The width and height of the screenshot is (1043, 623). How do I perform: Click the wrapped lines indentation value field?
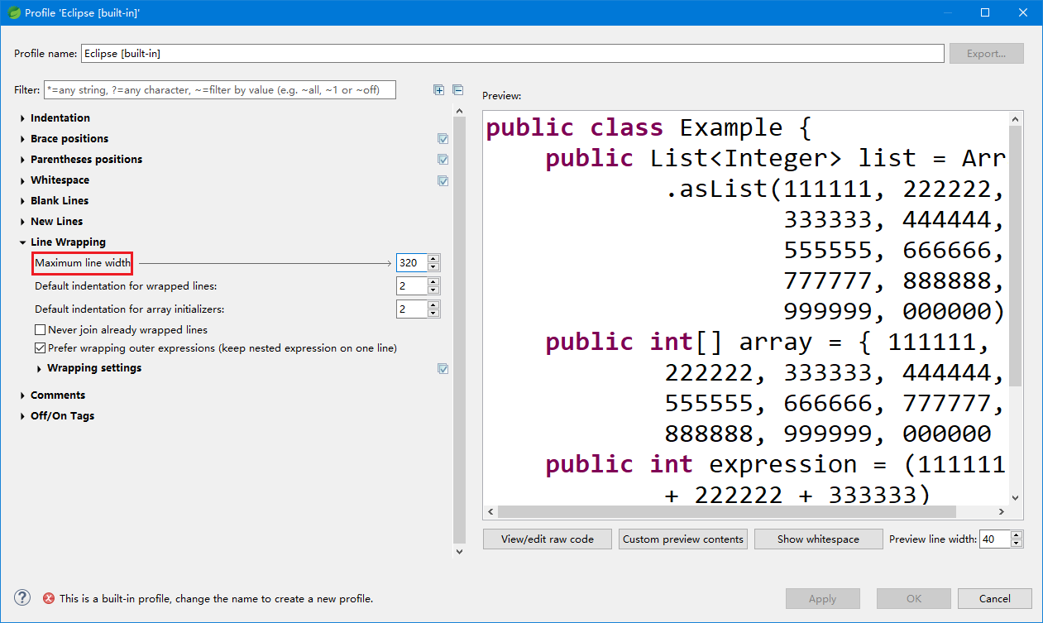(x=412, y=286)
